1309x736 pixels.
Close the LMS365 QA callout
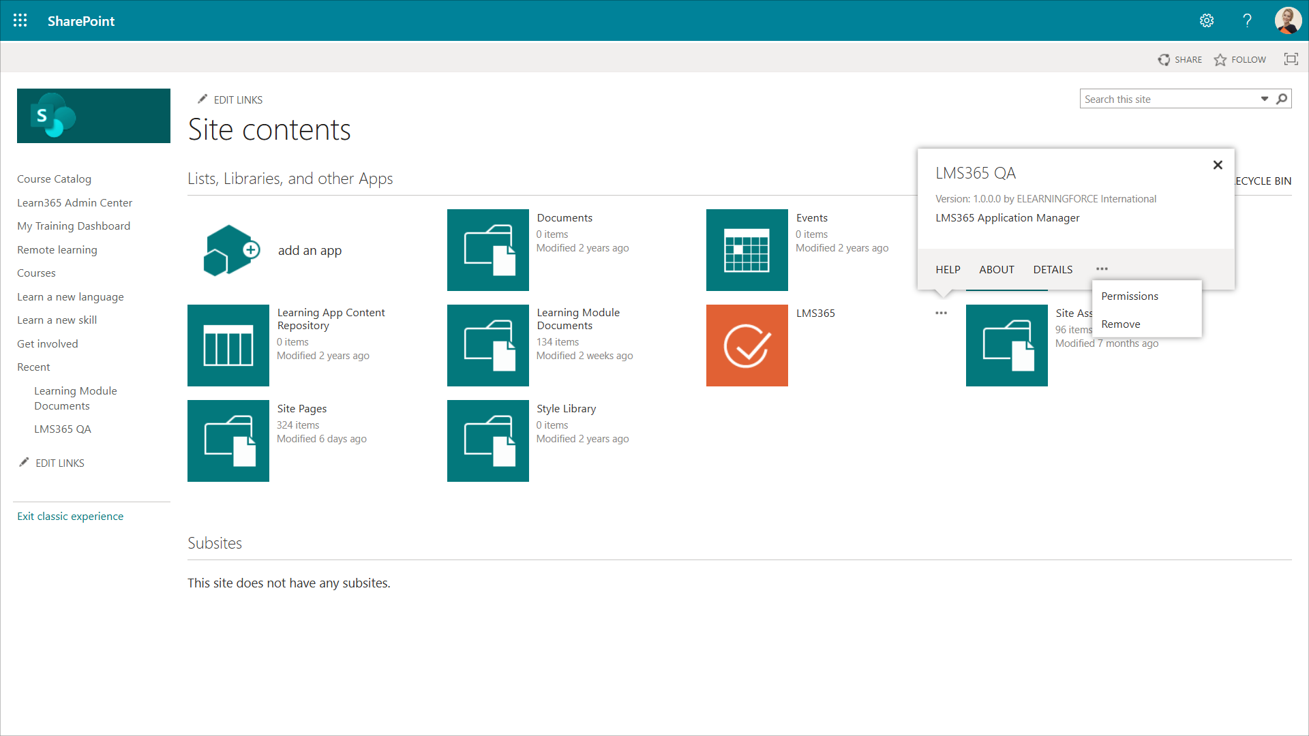[x=1218, y=165]
